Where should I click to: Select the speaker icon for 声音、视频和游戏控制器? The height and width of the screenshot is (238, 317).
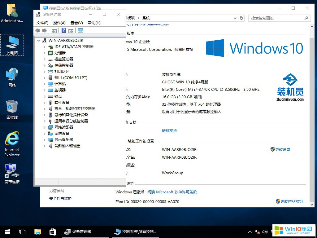click(x=50, y=109)
